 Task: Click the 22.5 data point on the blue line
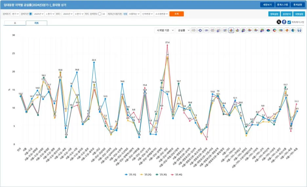94,62
